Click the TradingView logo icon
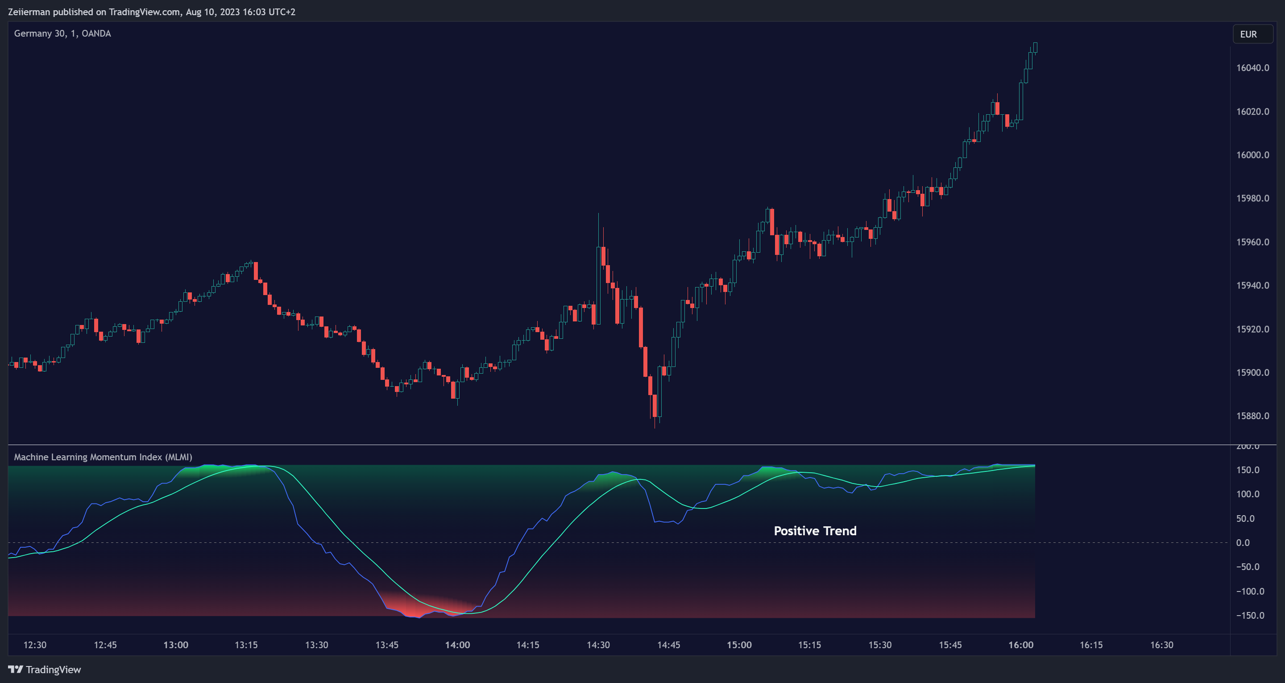1285x683 pixels. point(16,670)
